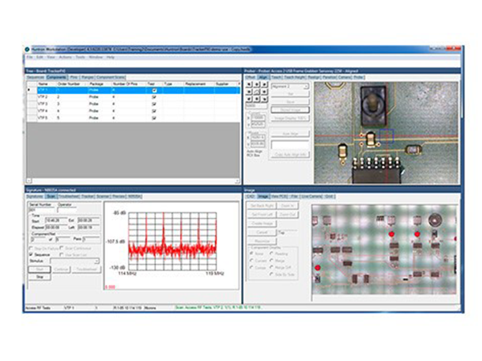
Task: Toggle the Test checkbox for VTP 1
Action: [154, 91]
